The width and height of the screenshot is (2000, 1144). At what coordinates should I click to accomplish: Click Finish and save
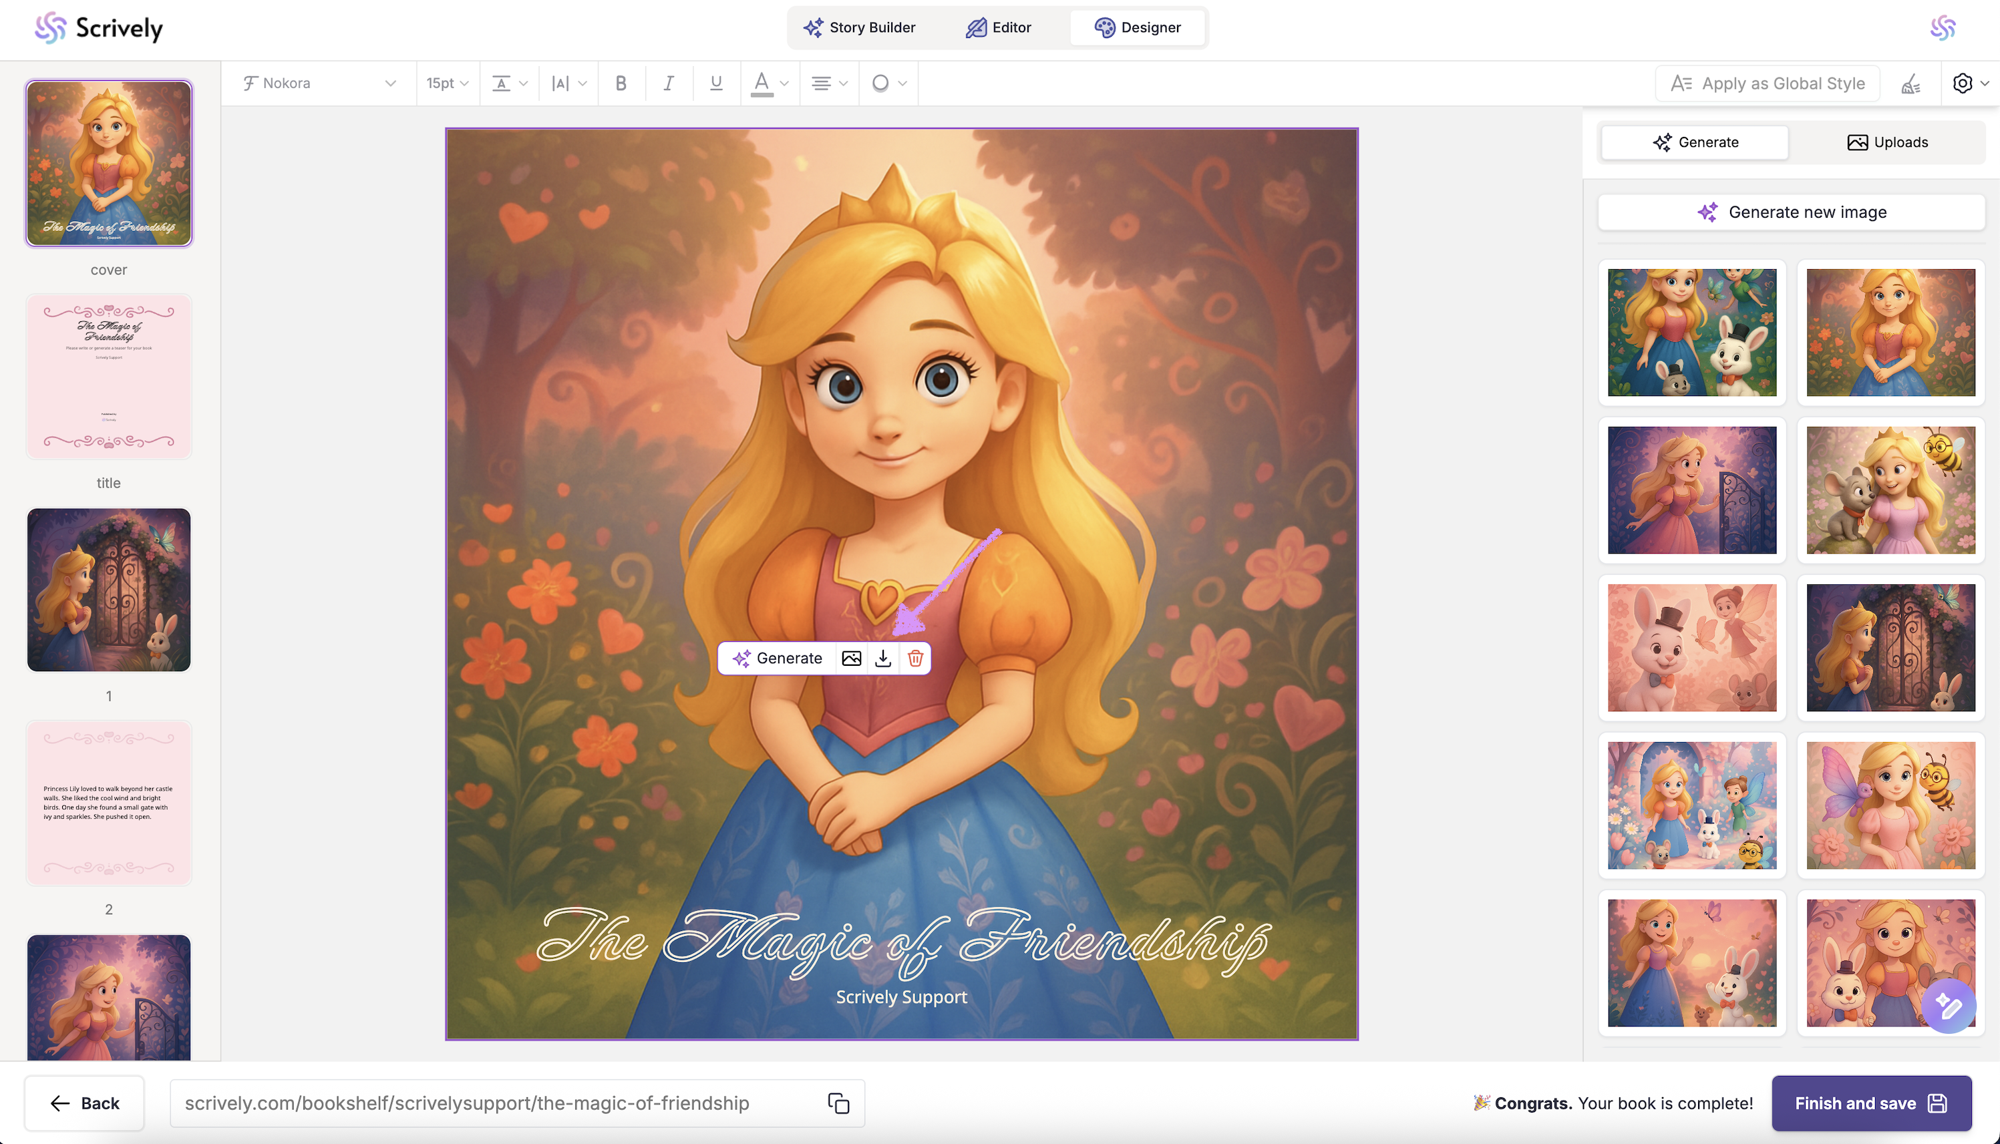tap(1870, 1103)
